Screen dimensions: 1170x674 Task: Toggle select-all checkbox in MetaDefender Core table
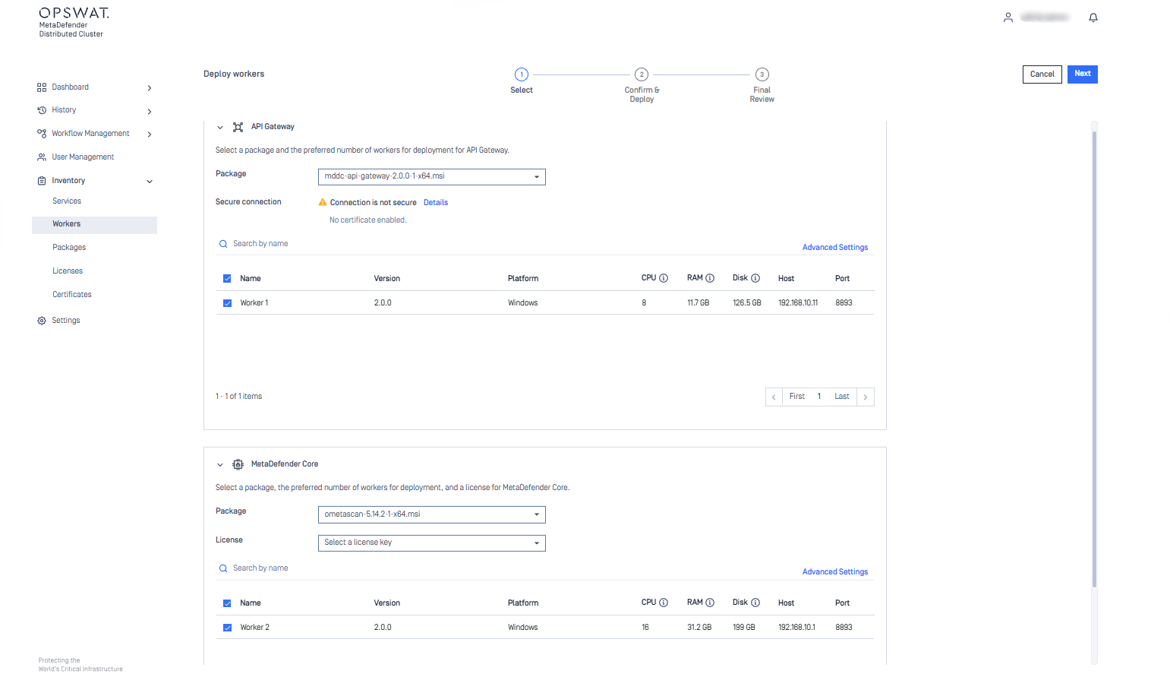pyautogui.click(x=227, y=603)
